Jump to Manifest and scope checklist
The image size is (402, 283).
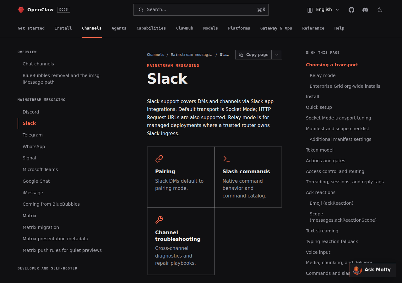pos(338,129)
